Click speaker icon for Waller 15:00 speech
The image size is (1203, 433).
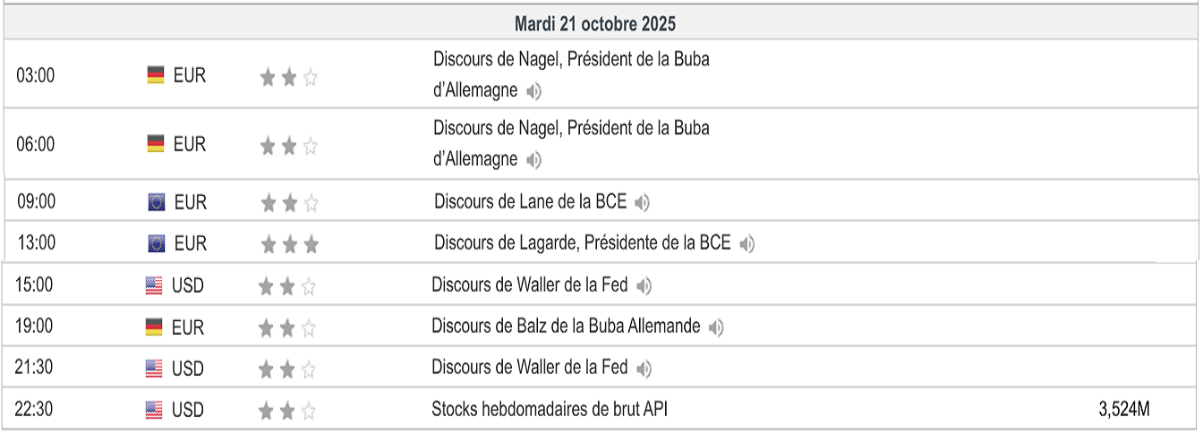[x=644, y=286]
